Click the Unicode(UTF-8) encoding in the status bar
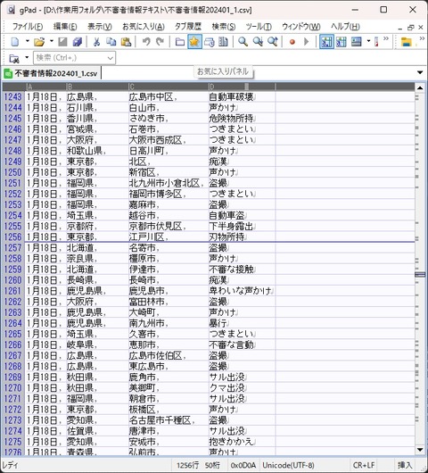Screen dimensions: 428x473 click(x=288, y=465)
